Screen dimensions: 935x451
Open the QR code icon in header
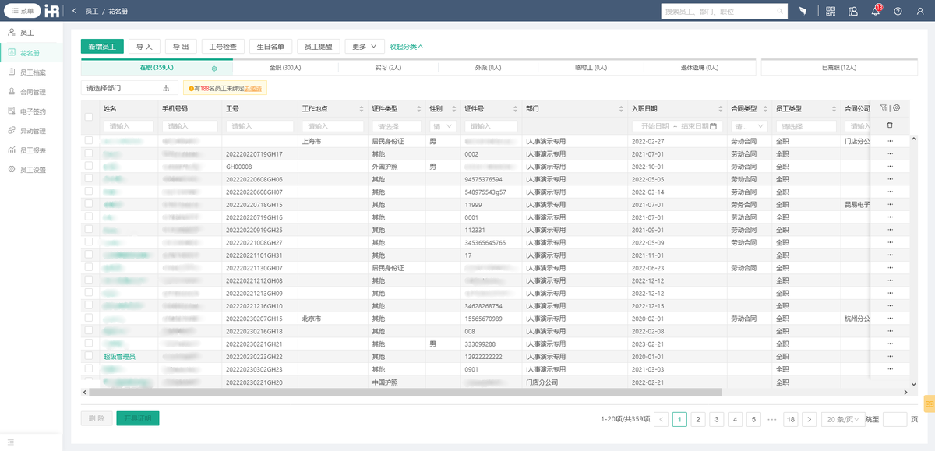click(x=831, y=11)
